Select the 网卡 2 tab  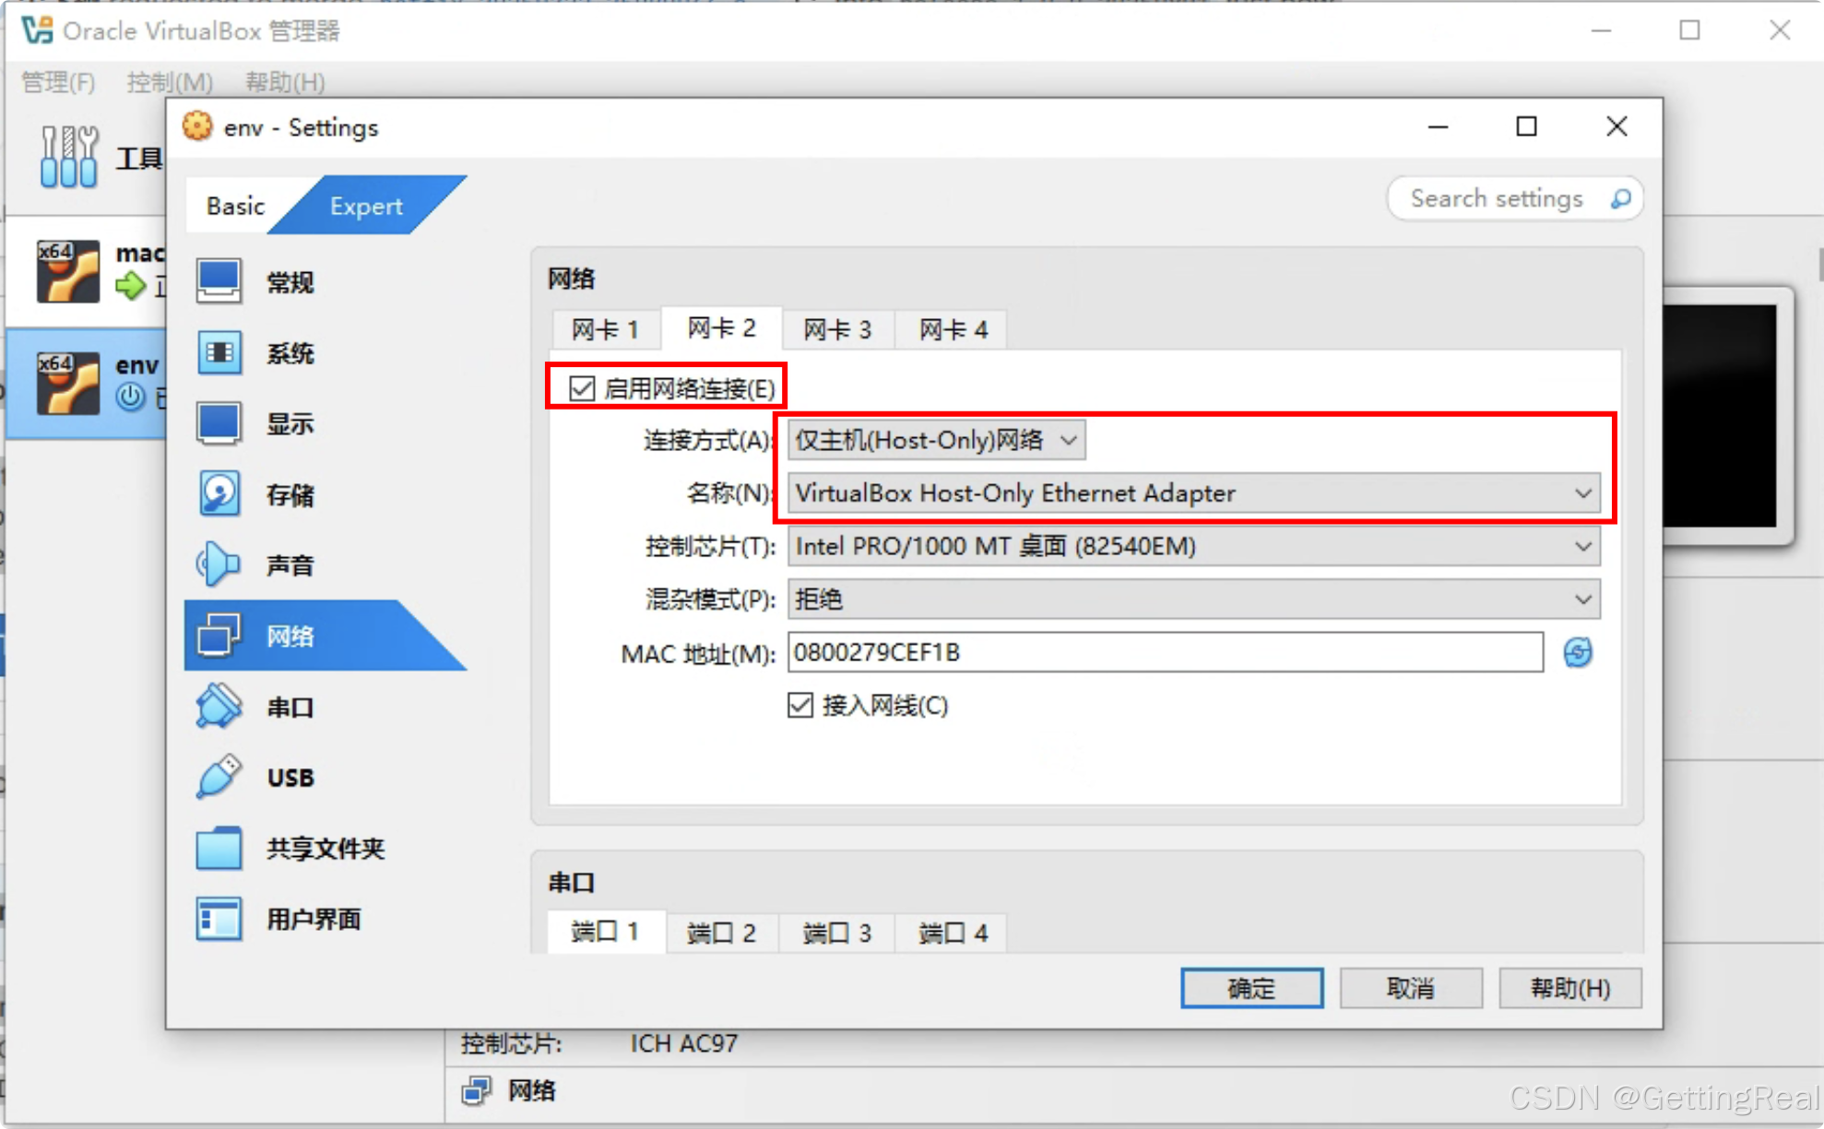coord(722,328)
